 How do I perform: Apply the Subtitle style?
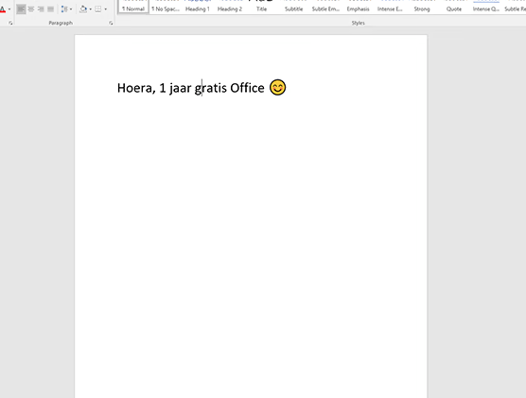[294, 8]
